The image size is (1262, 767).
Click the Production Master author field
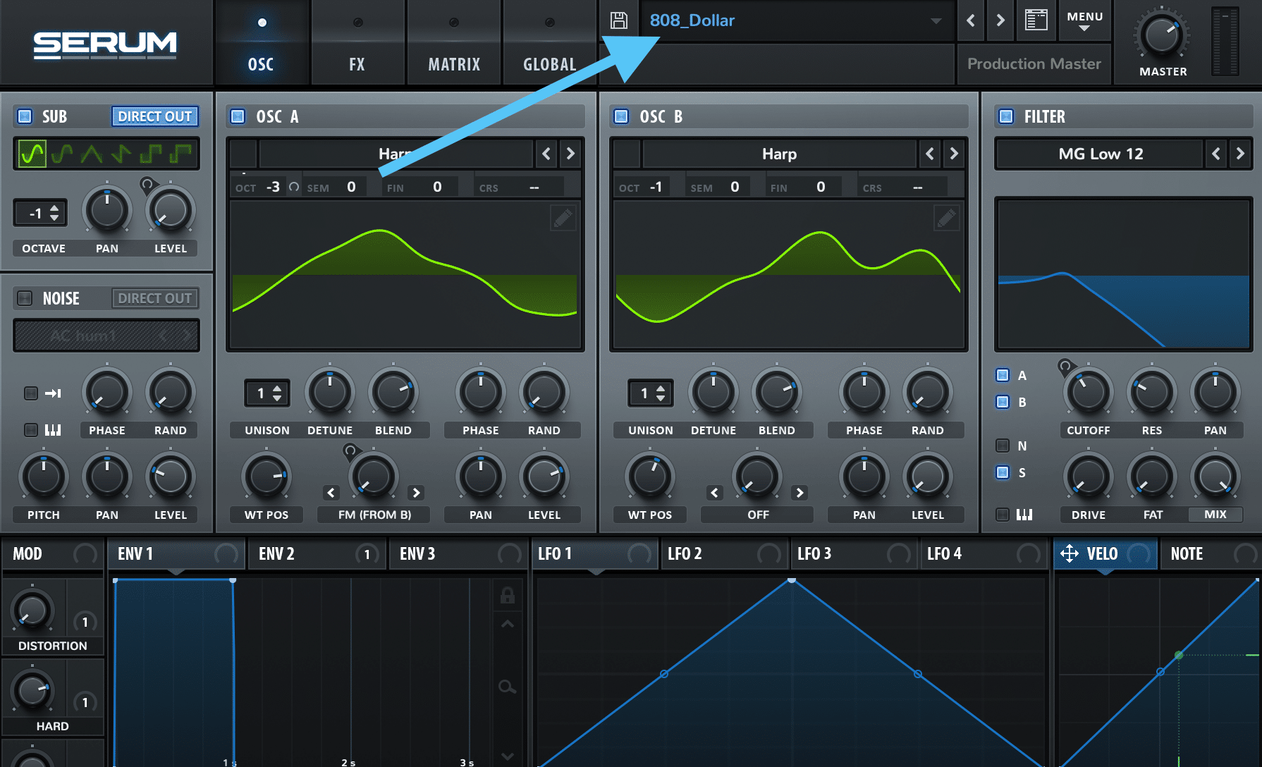pyautogui.click(x=1034, y=64)
